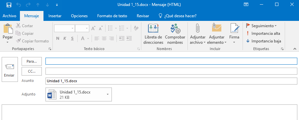299x120 pixels.
Task: Open Texto básico dialog launcher
Action: [139, 49]
